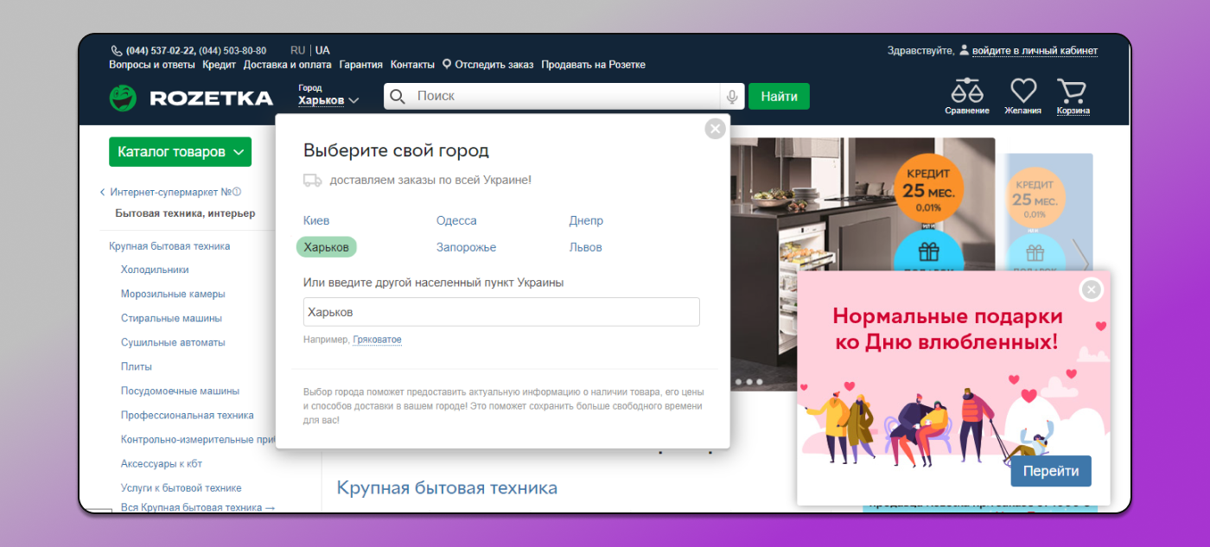Click the search magnifier icon

point(397,96)
